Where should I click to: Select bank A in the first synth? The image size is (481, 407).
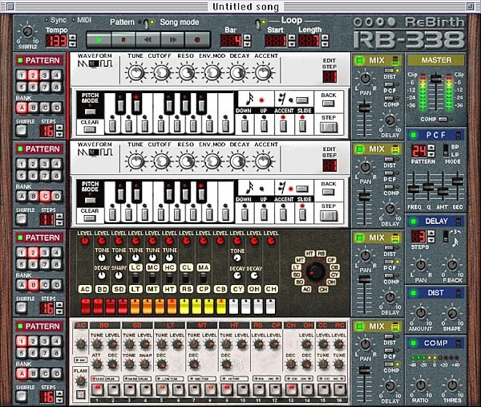click(22, 108)
